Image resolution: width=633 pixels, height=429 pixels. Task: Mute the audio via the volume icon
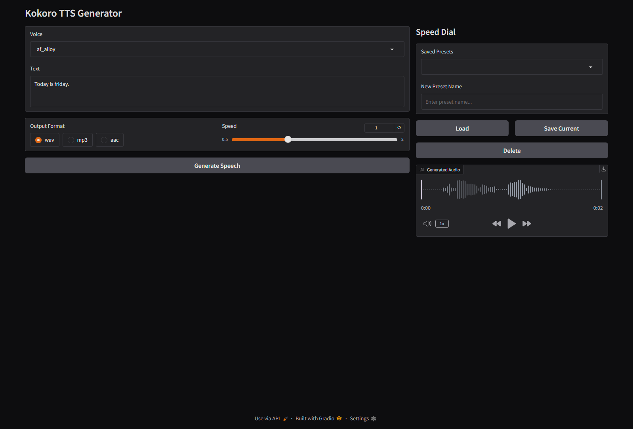pyautogui.click(x=427, y=224)
